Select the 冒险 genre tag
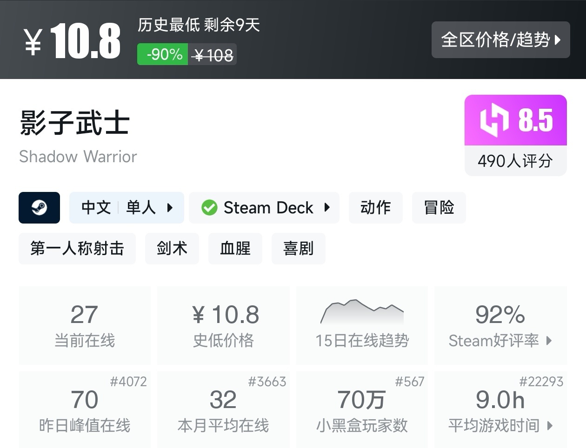The height and width of the screenshot is (448, 586). coord(439,208)
